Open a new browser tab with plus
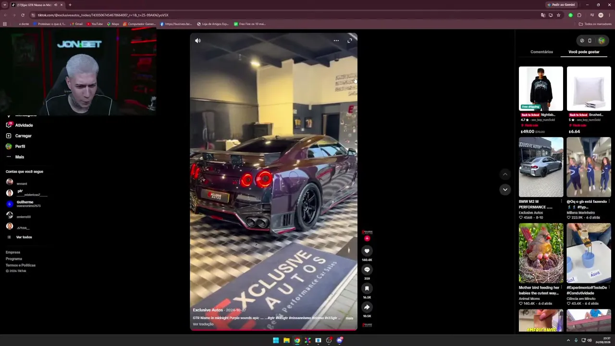This screenshot has width=615, height=346. point(70,5)
